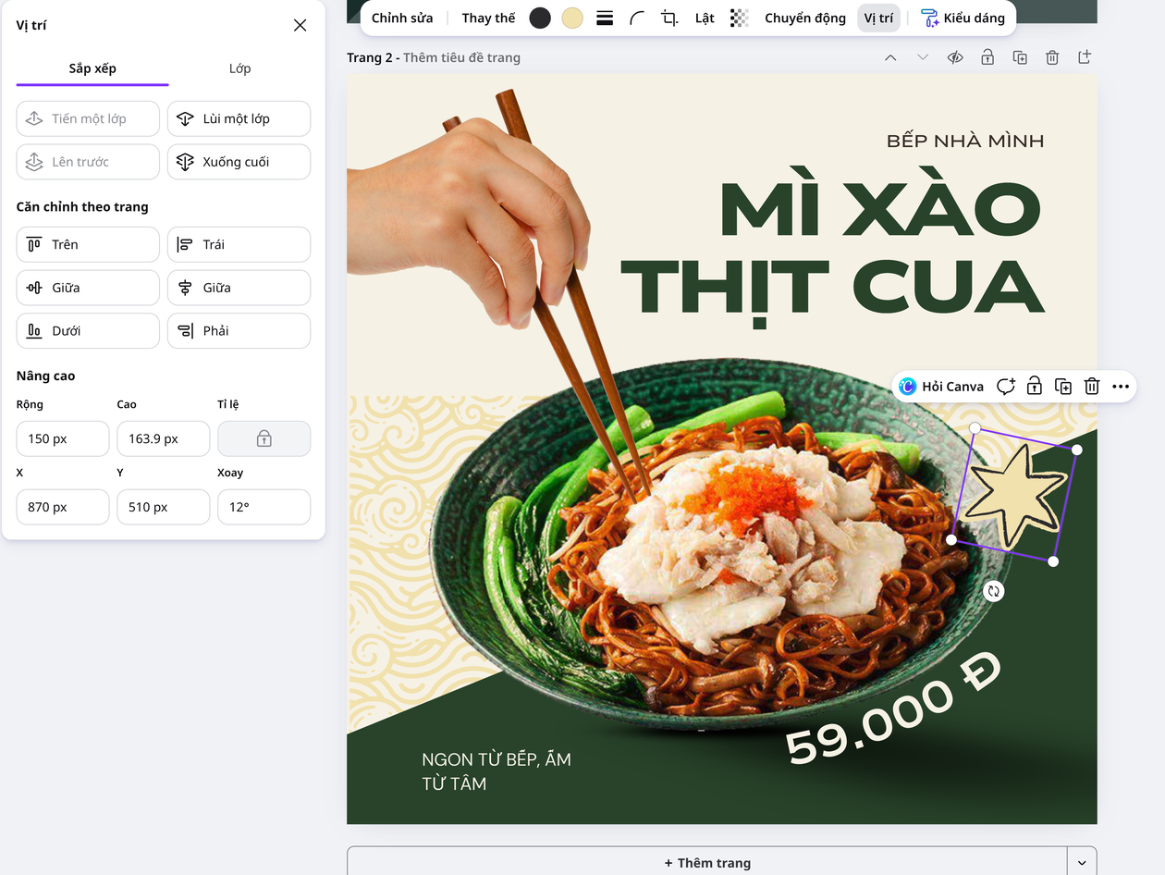Screen dimensions: 1165x875
Task: Move page down with the down chevron
Action: [923, 57]
